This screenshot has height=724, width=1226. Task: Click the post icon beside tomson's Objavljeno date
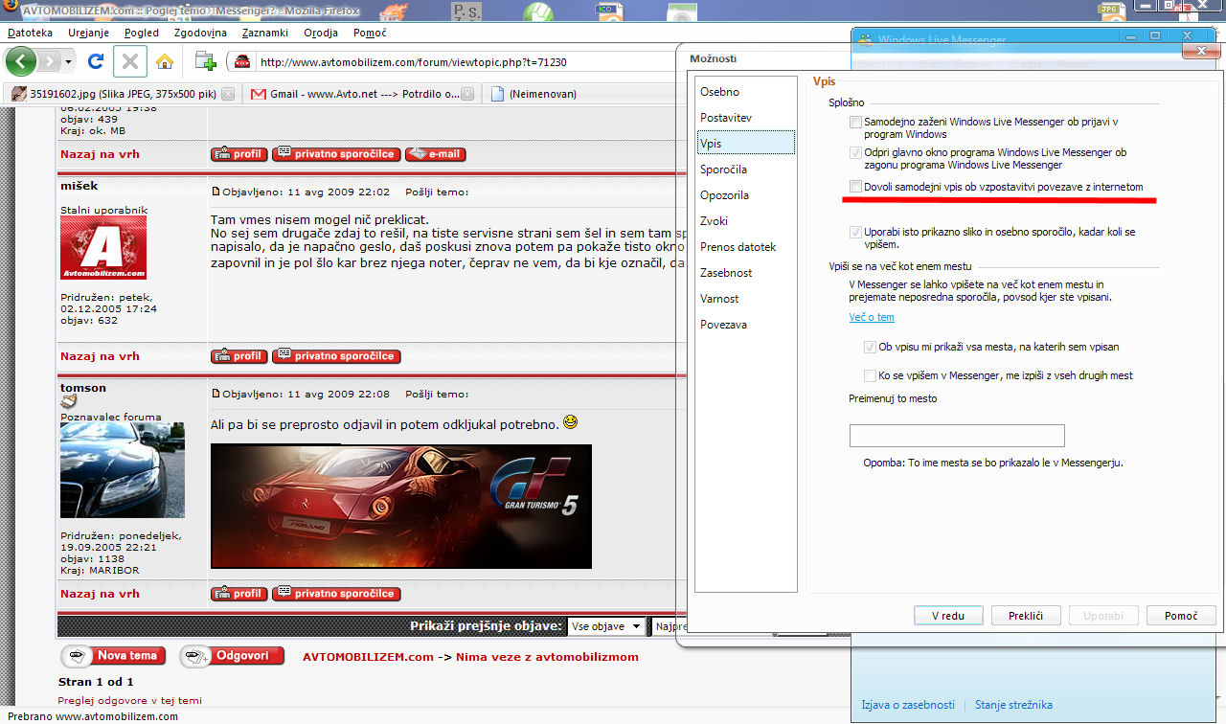point(216,394)
